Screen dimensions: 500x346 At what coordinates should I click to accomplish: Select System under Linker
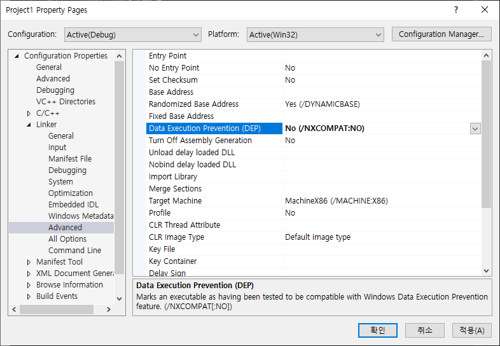(60, 182)
